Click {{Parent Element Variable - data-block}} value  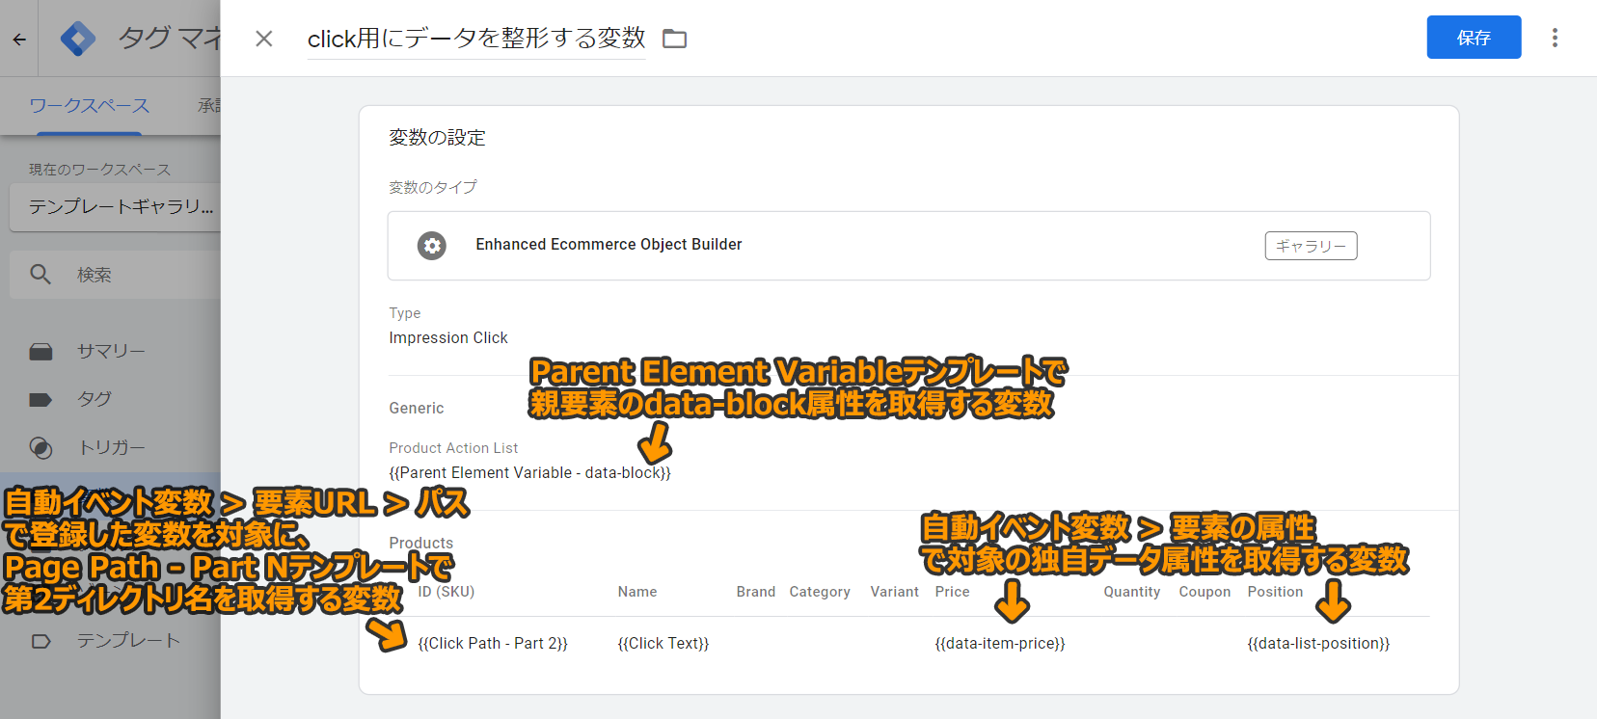pos(529,473)
